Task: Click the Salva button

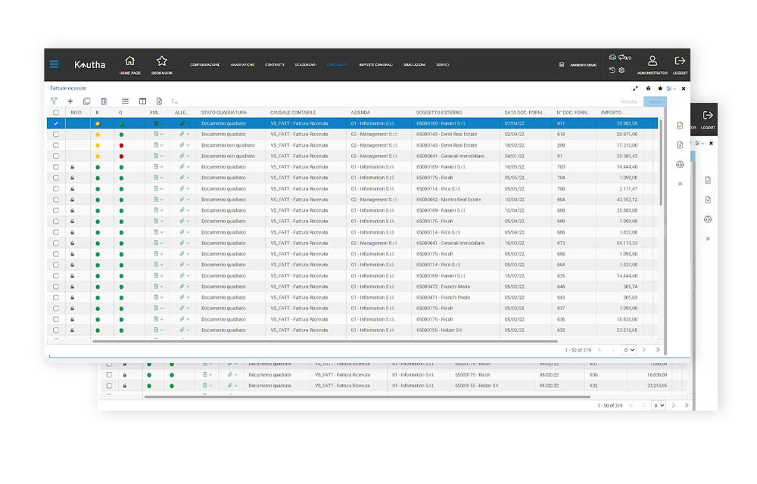Action: [655, 101]
